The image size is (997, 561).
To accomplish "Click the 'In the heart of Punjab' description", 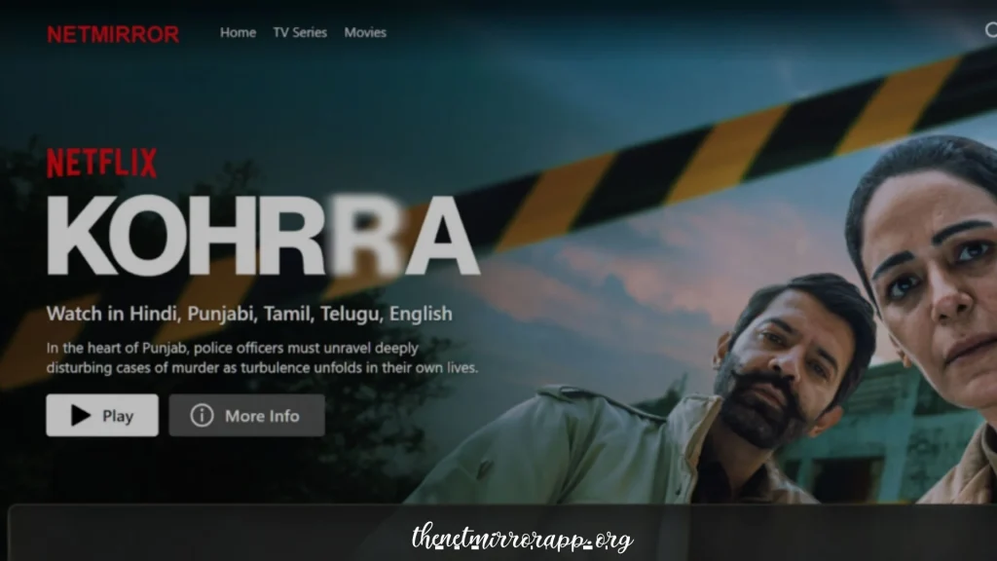I will pos(262,358).
